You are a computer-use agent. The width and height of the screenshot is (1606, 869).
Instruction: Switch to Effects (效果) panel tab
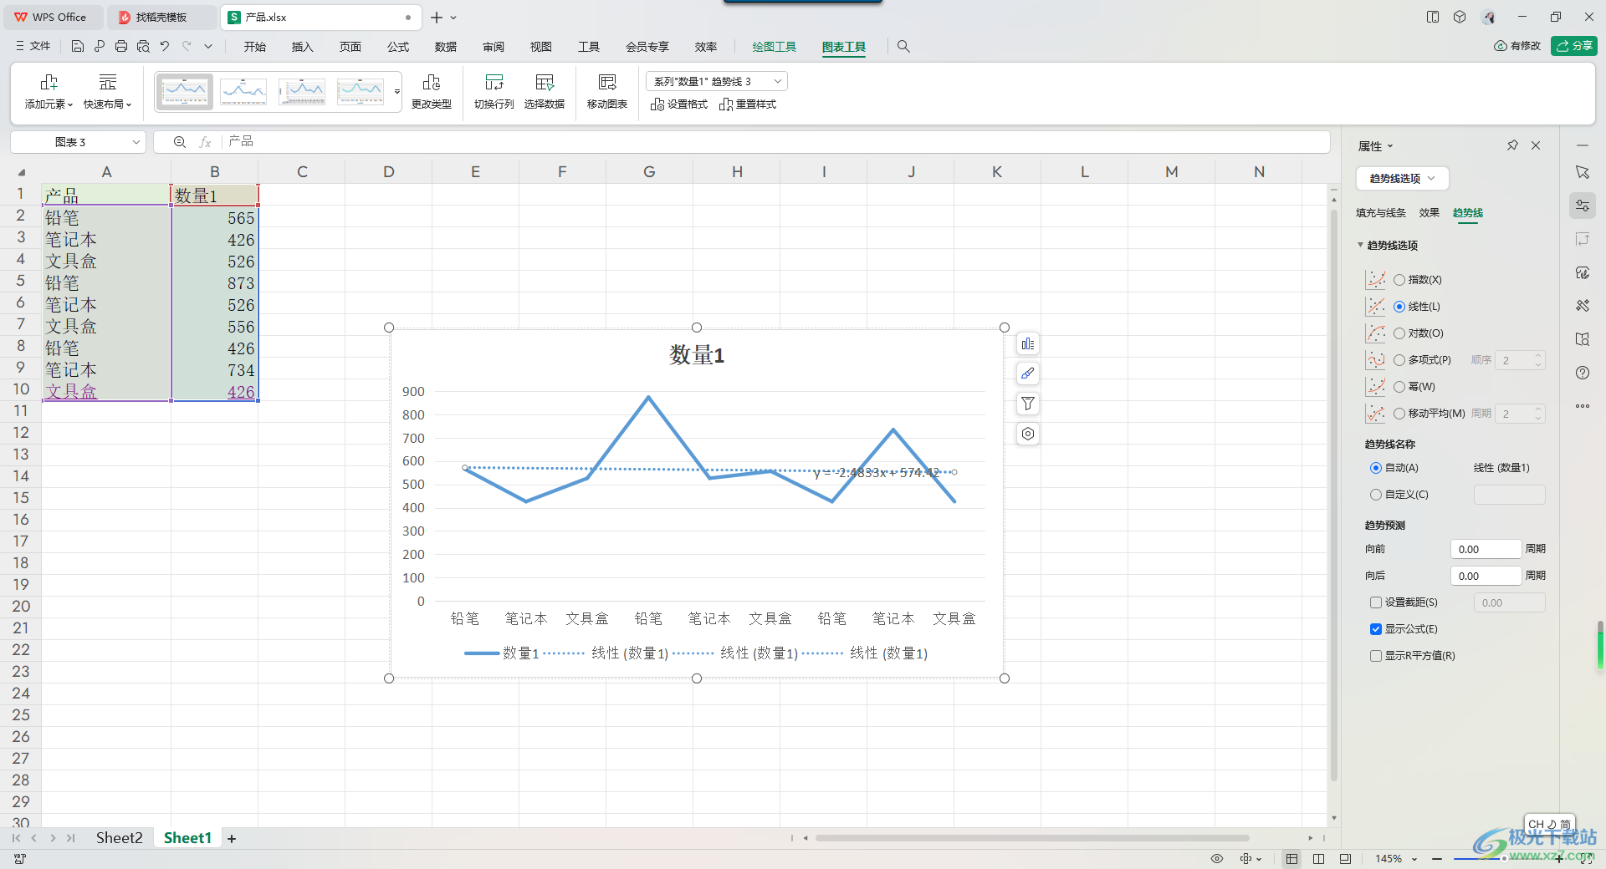click(1430, 213)
